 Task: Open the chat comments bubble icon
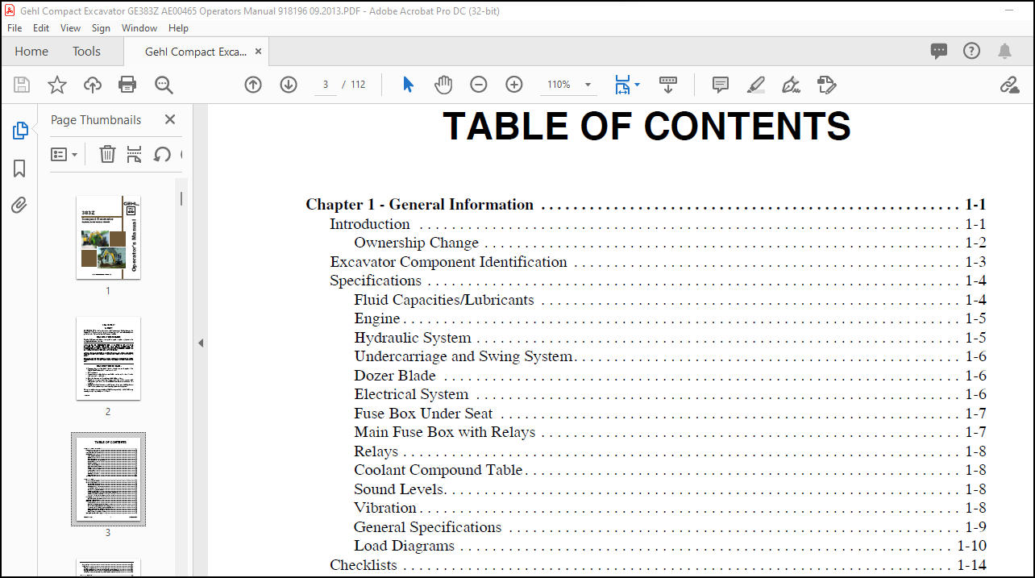pyautogui.click(x=939, y=52)
